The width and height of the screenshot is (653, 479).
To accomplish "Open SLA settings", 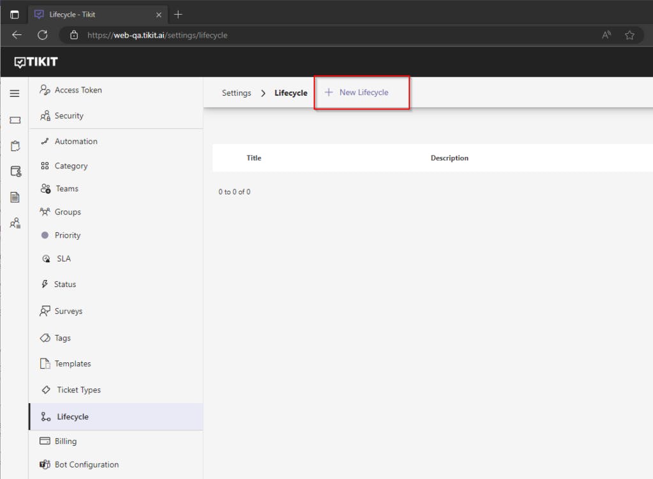I will (x=63, y=258).
